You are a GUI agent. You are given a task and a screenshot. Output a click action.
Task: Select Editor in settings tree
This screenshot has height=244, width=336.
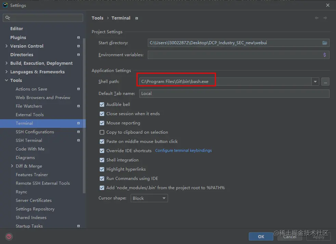[x=16, y=29]
